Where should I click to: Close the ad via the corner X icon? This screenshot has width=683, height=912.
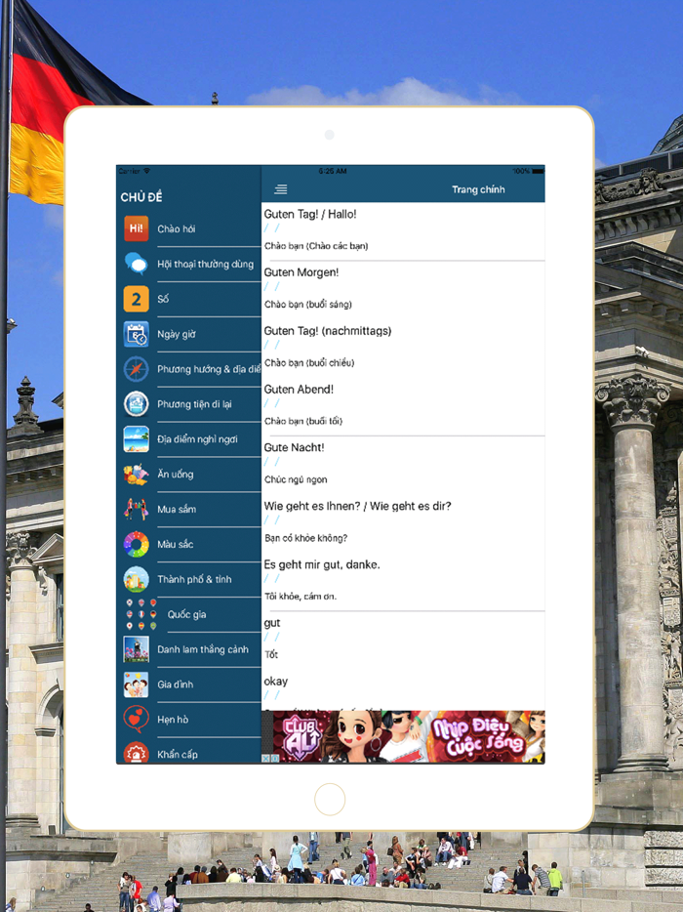(x=265, y=759)
